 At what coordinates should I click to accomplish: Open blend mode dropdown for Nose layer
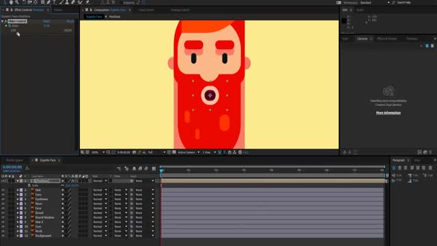pyautogui.click(x=100, y=204)
